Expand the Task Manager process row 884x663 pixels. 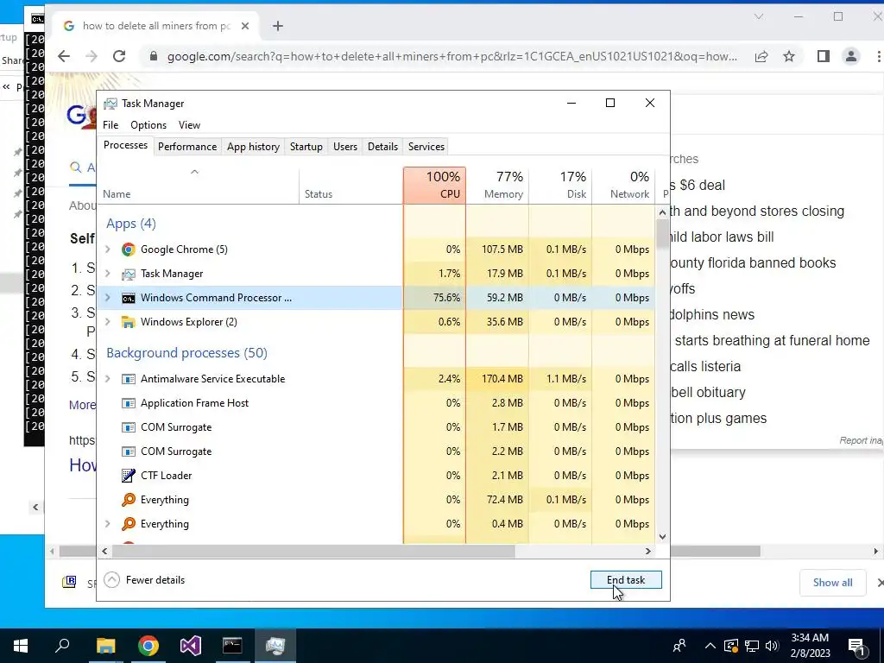pyautogui.click(x=108, y=274)
